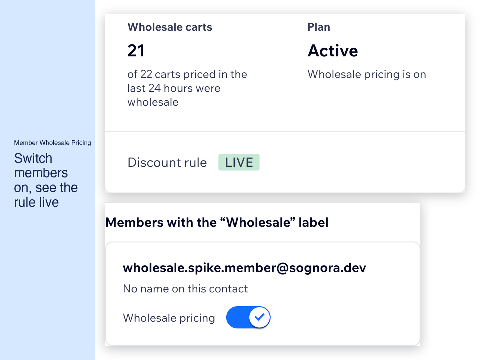Click the 21 wholesale carts count
This screenshot has width=480, height=360.
136,51
